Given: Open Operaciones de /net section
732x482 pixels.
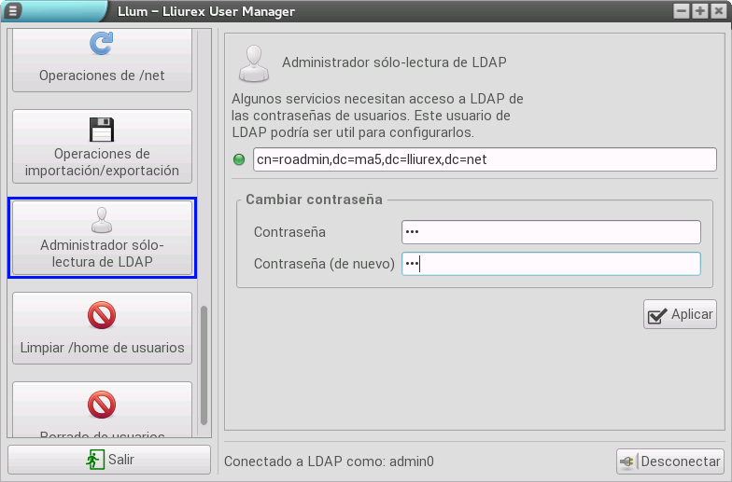Looking at the screenshot, I should (102, 61).
